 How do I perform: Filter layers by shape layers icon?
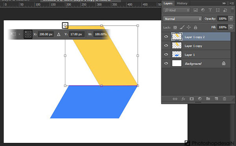(218, 10)
